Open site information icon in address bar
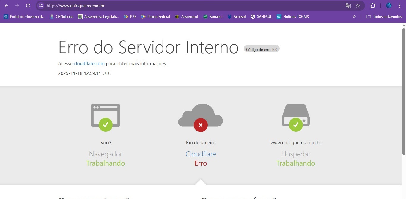The width and height of the screenshot is (406, 199). pyautogui.click(x=41, y=6)
